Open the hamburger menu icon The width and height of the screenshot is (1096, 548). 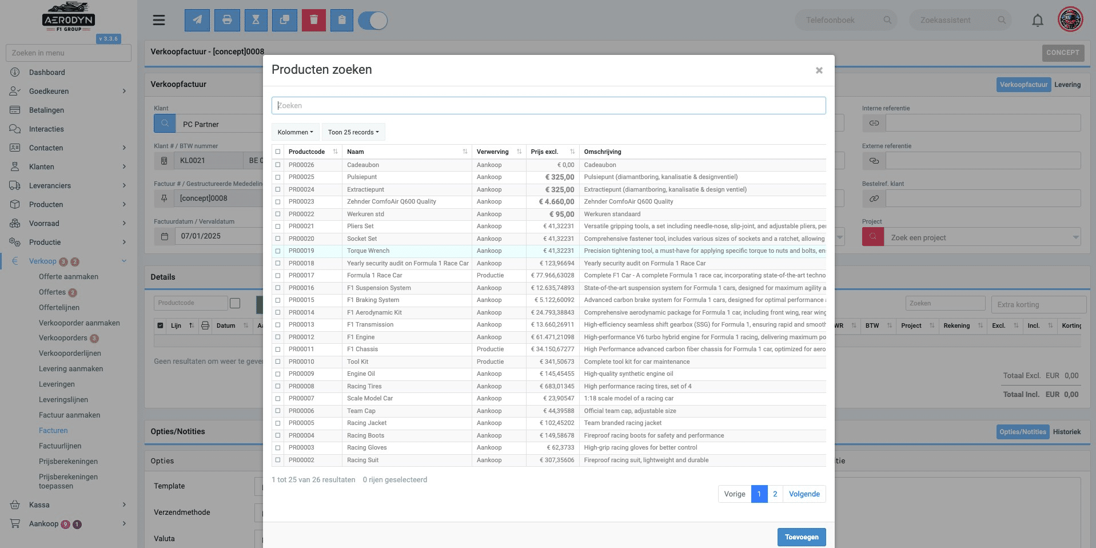coord(159,20)
